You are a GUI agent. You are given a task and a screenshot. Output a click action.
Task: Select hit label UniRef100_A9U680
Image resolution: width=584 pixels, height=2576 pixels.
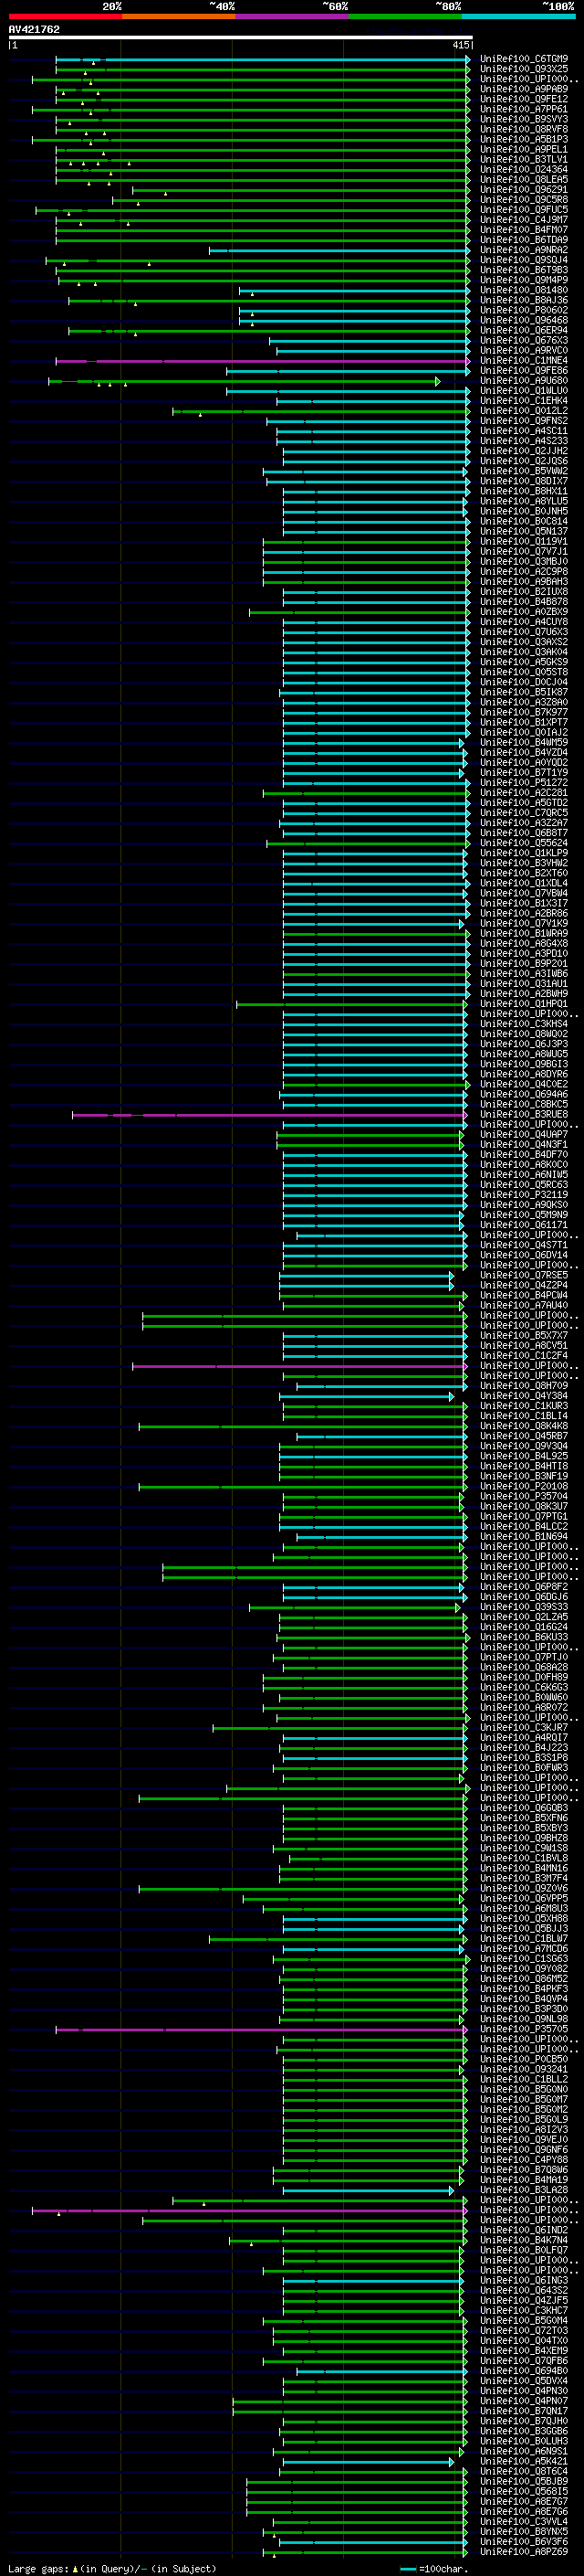point(524,381)
